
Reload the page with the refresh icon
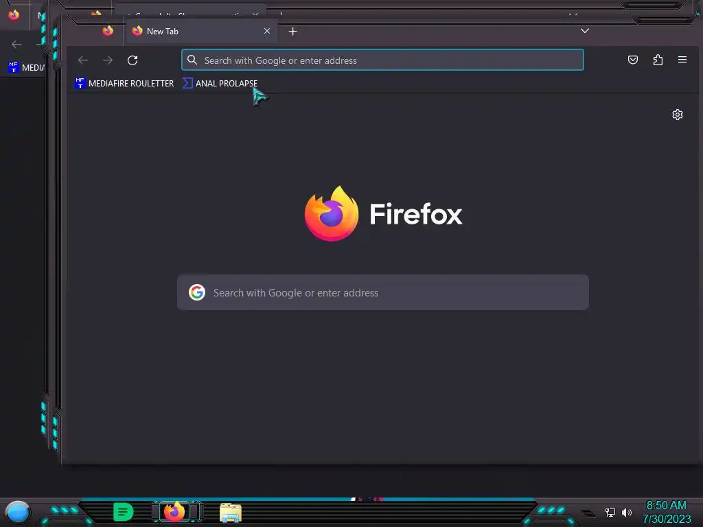pyautogui.click(x=132, y=60)
